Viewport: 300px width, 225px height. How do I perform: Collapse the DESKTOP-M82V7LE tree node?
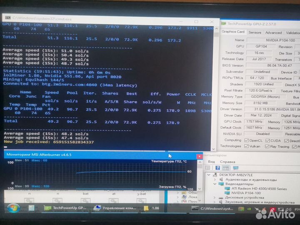(x=209, y=175)
